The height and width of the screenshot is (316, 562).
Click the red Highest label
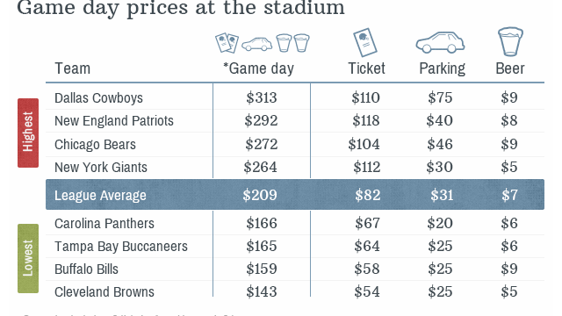tap(28, 133)
